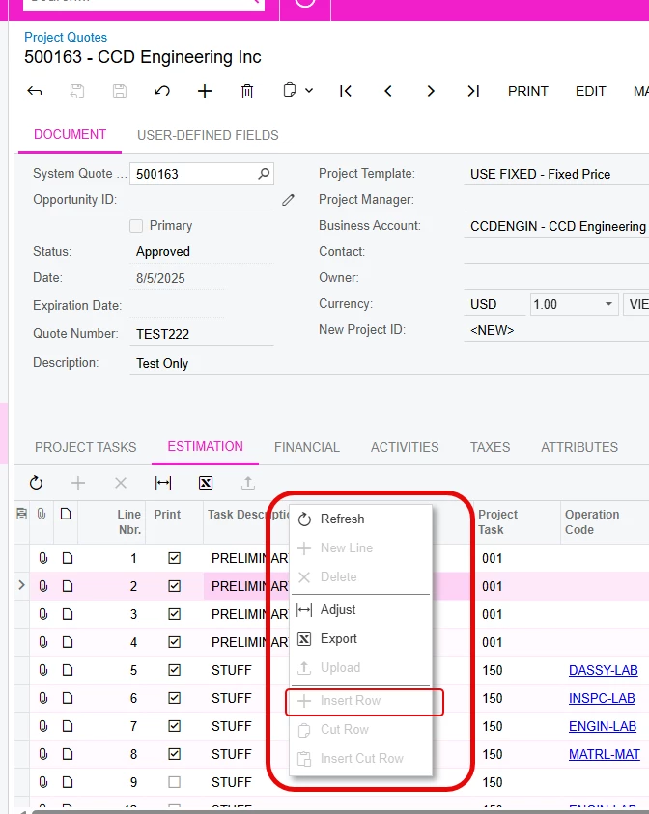Image resolution: width=649 pixels, height=814 pixels.
Task: Click the Delete trash can icon
Action: [x=247, y=92]
